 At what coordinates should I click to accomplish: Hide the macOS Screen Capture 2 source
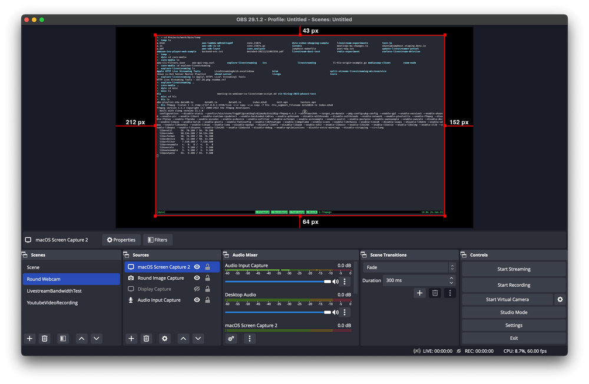(x=197, y=267)
